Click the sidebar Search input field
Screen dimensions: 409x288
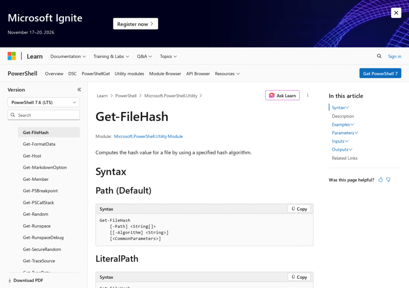pos(44,115)
